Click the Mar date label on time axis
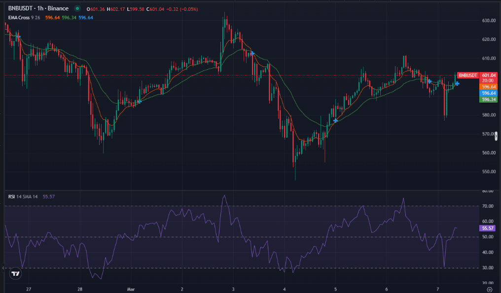Viewport: 501px width, 293px height. pyautogui.click(x=131, y=289)
